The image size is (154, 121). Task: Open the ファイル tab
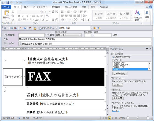6,7
